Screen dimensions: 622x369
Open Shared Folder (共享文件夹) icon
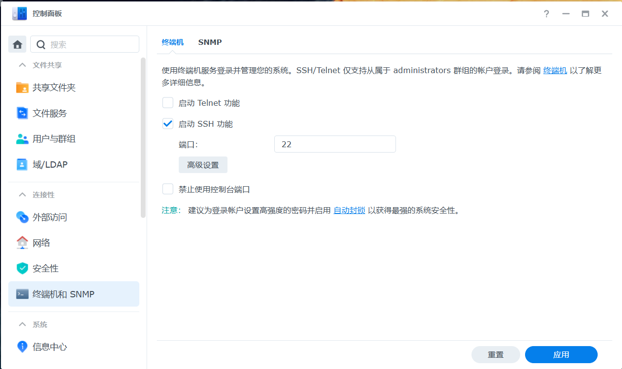pyautogui.click(x=22, y=88)
